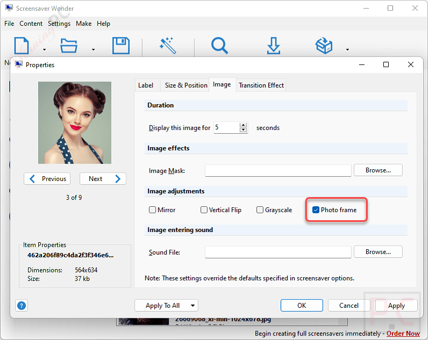Open the Help menu

pyautogui.click(x=103, y=24)
